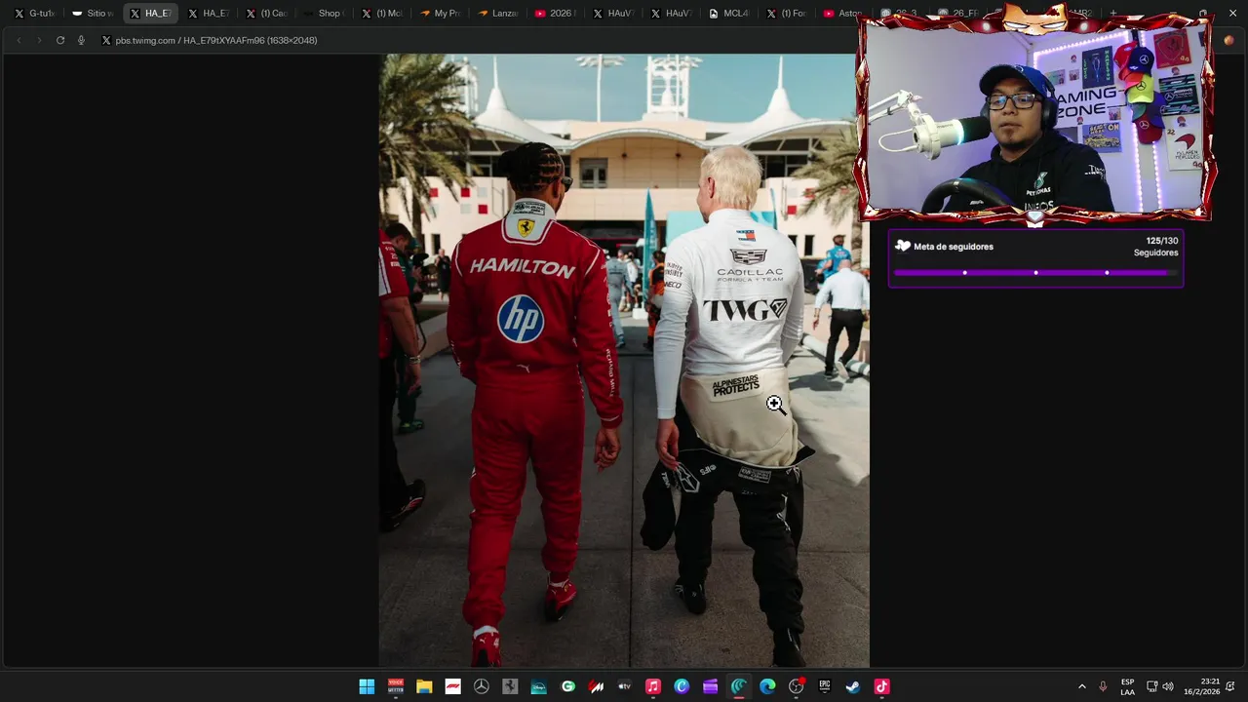Zoom into the Hamilton photo
1248x702 pixels.
[x=624, y=361]
